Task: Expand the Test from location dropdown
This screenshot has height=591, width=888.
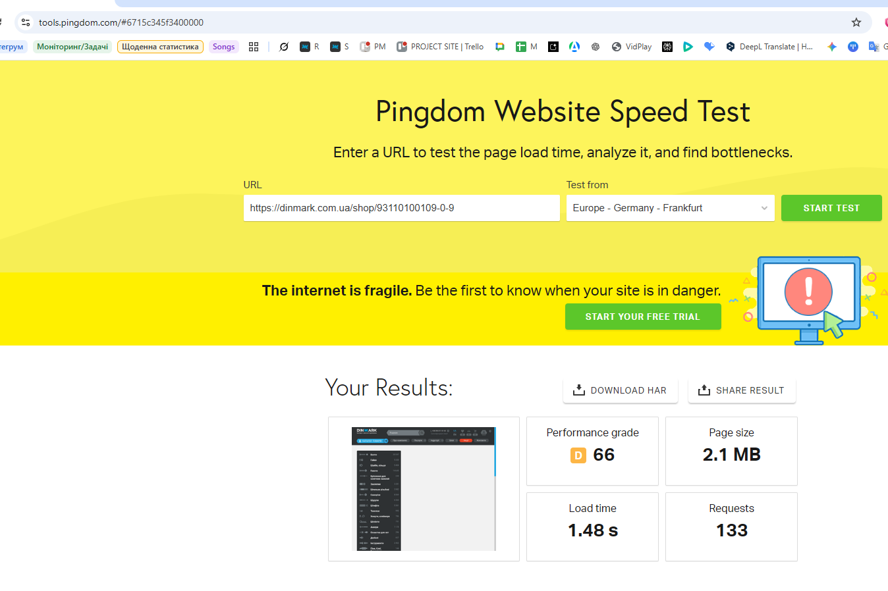Action: click(x=671, y=208)
